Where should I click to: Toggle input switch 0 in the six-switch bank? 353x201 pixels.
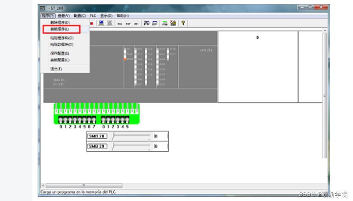click(104, 120)
